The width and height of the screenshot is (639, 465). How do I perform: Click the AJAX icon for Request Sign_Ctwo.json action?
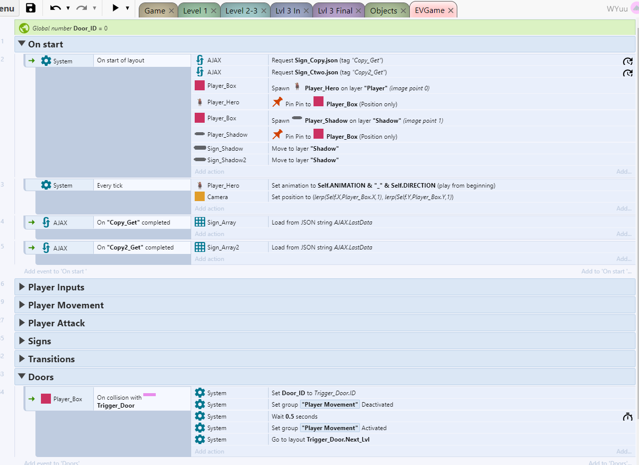tap(200, 72)
